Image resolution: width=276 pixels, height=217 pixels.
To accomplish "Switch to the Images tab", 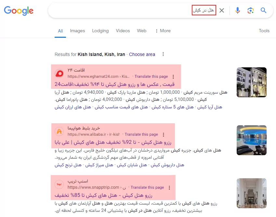I will (77, 31).
